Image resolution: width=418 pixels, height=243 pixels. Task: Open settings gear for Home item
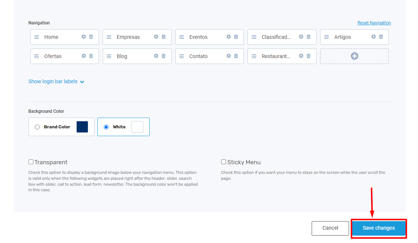84,37
